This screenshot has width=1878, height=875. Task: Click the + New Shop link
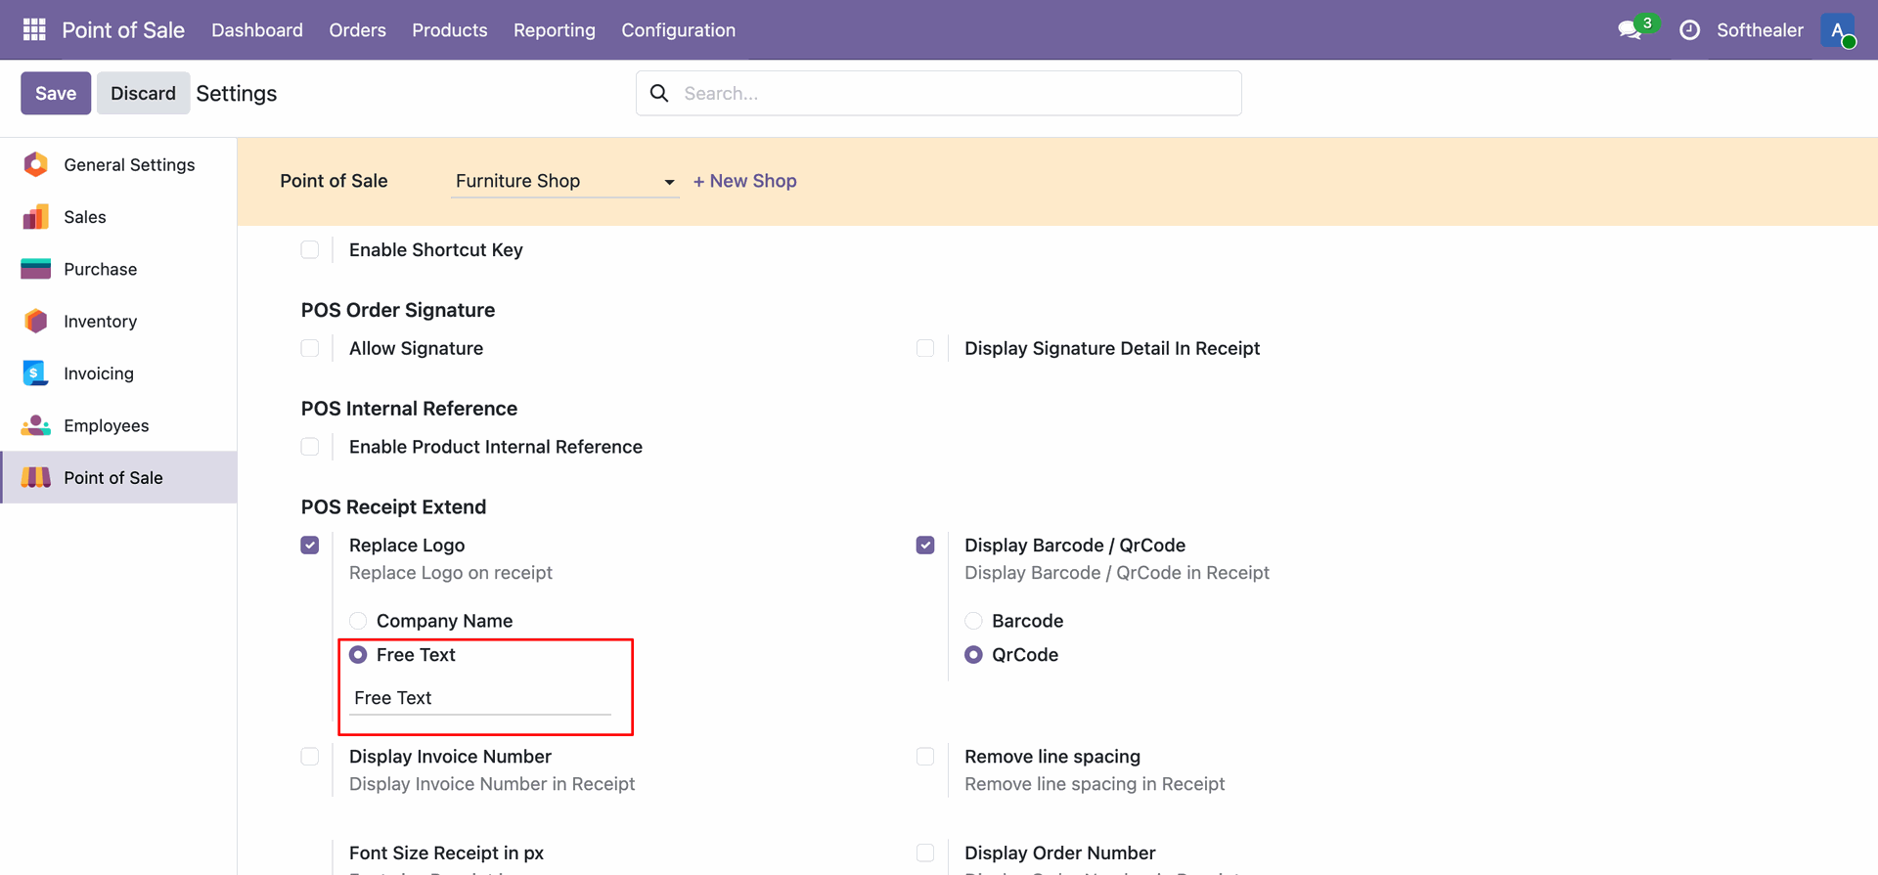tap(745, 181)
